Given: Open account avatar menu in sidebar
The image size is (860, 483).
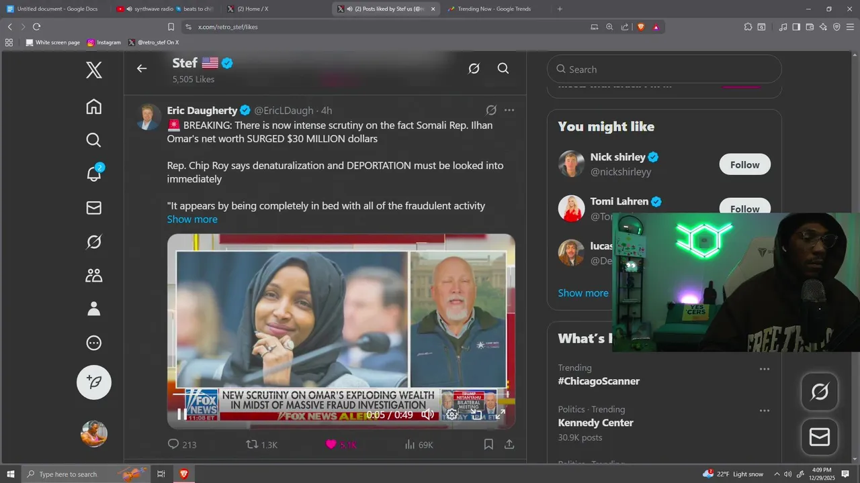Looking at the screenshot, I should 94,433.
